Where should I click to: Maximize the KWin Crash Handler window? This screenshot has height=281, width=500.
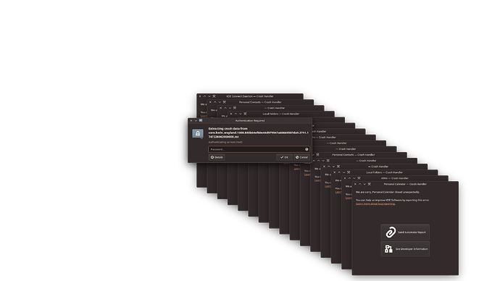point(349,178)
